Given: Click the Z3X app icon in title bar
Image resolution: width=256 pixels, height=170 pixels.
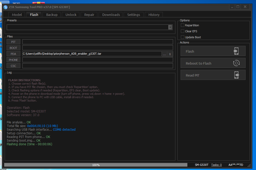Looking at the screenshot, I should [5, 7].
